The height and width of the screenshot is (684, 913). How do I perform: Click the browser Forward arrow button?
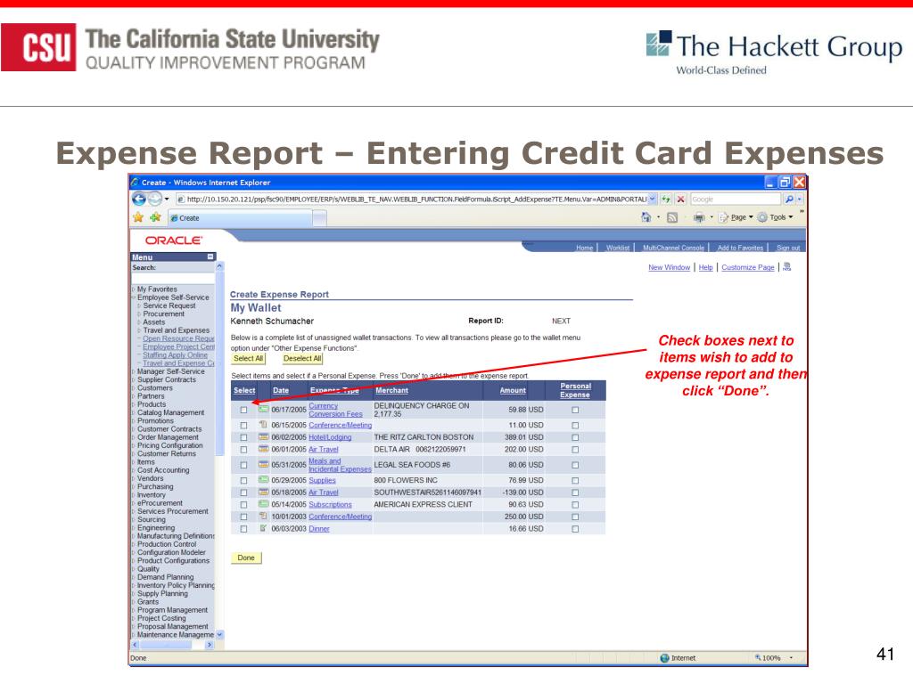154,199
